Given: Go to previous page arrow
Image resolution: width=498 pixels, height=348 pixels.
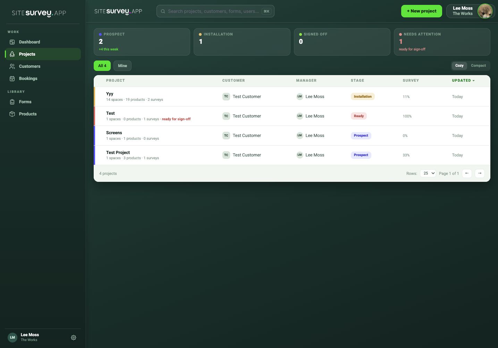Looking at the screenshot, I should tap(467, 173).
